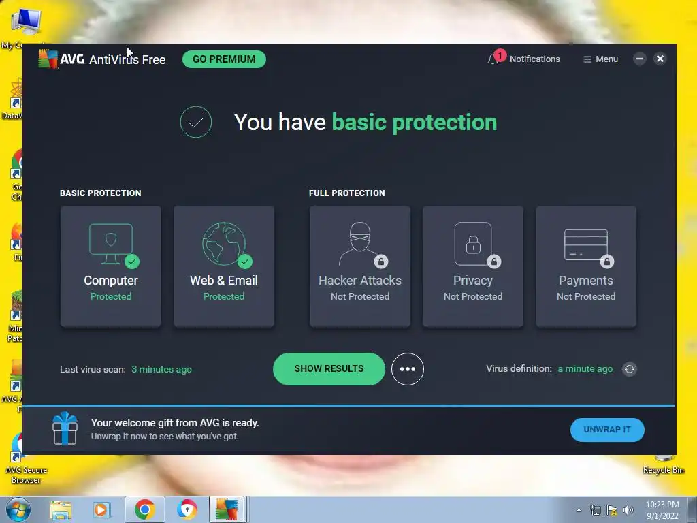Open the Menu hamburger
Viewport: 697px width, 523px height.
pyautogui.click(x=600, y=59)
